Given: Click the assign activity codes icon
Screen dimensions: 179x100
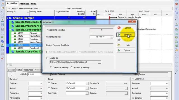Looking at the screenshot, I should 176,37.
